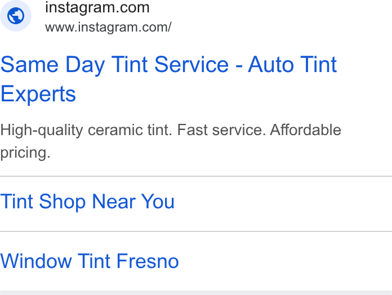This screenshot has width=392, height=295.
Task: Click Same Day at the headline start
Action: click(52, 65)
